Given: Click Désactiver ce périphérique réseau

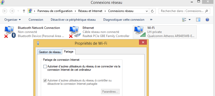Looking at the screenshot, I should coord(73,20).
